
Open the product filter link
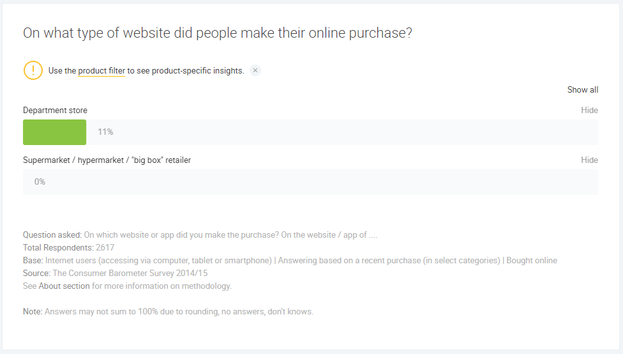(x=101, y=71)
